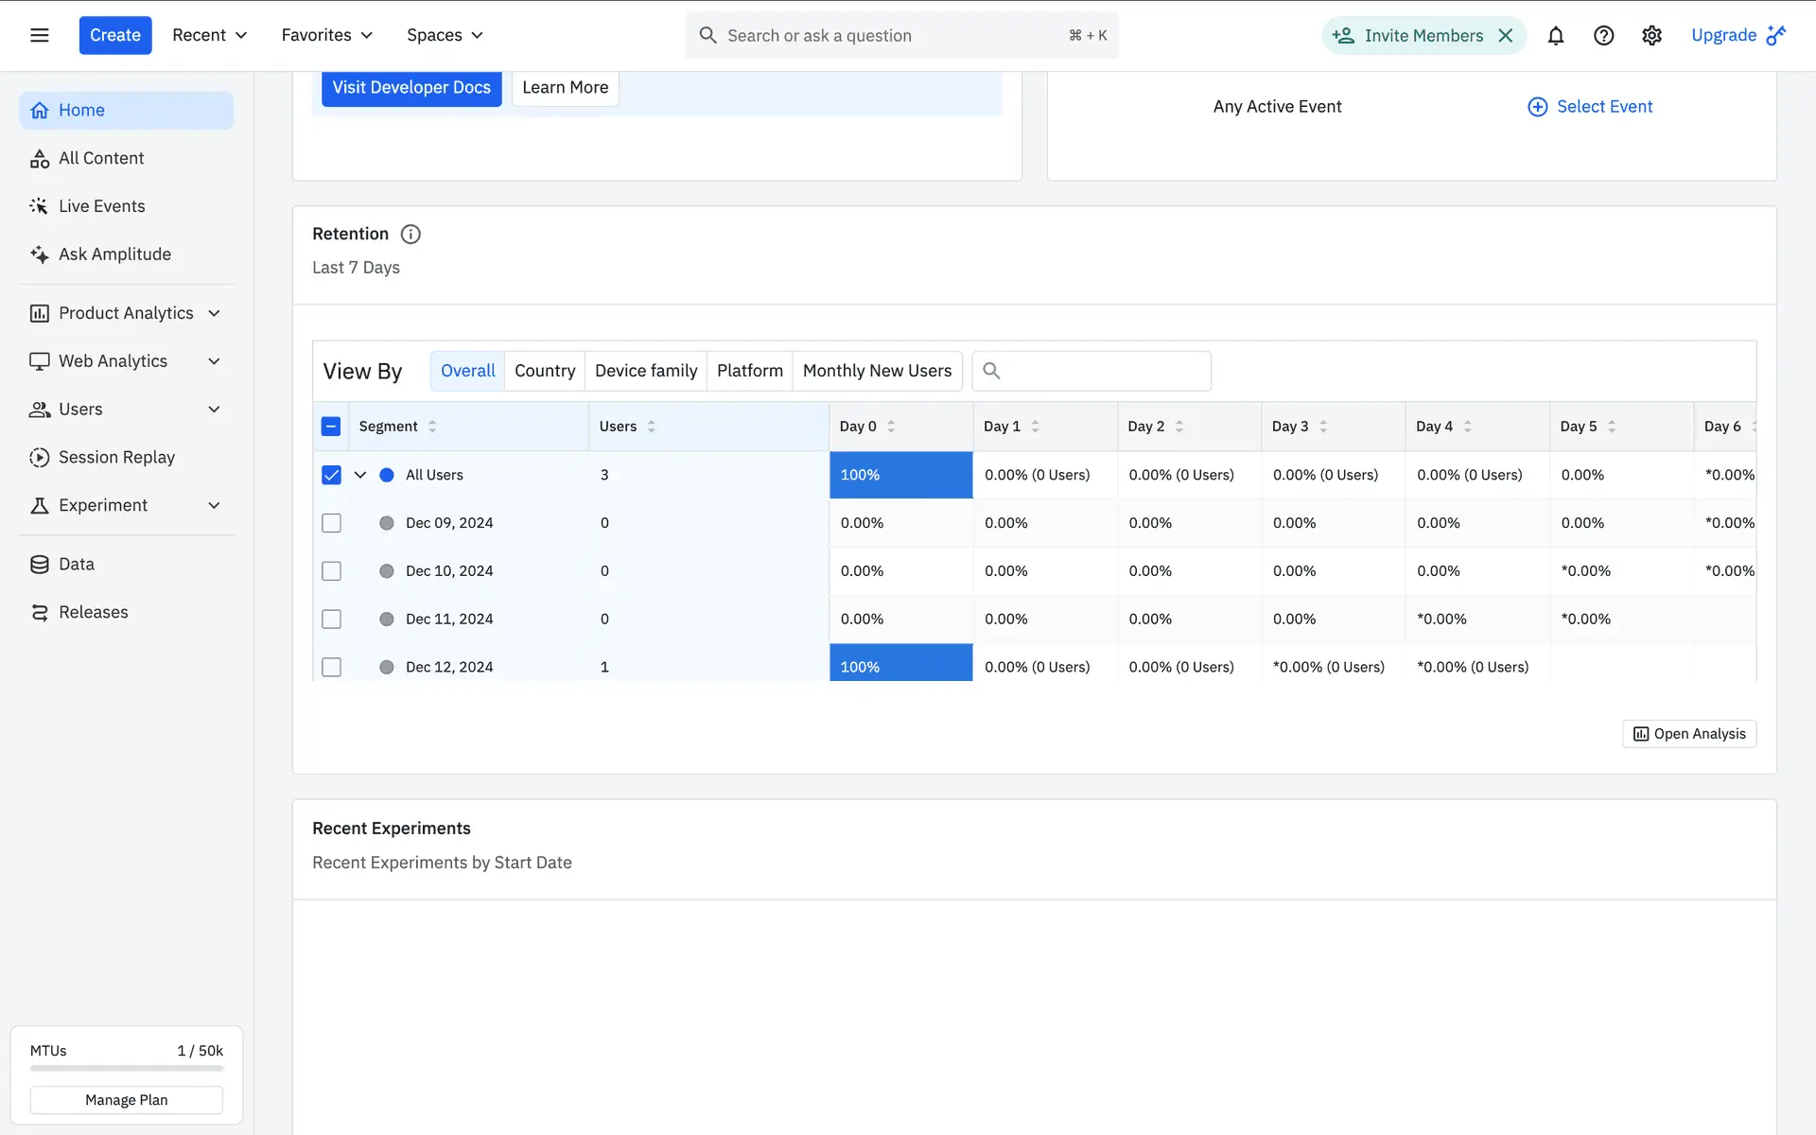Toggle the hamburger menu icon
Viewport: 1816px width, 1135px height.
40,35
